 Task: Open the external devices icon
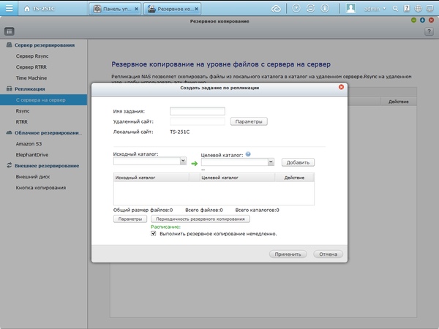(310, 8)
